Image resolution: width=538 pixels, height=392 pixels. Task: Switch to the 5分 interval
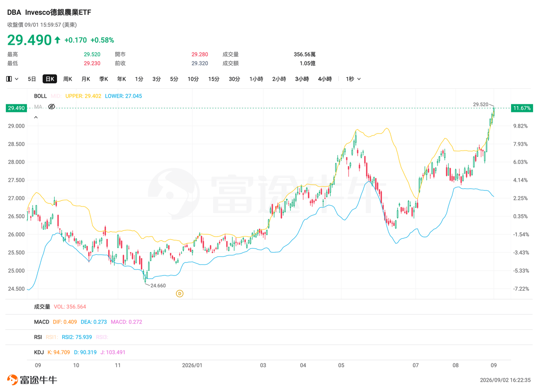coord(174,79)
